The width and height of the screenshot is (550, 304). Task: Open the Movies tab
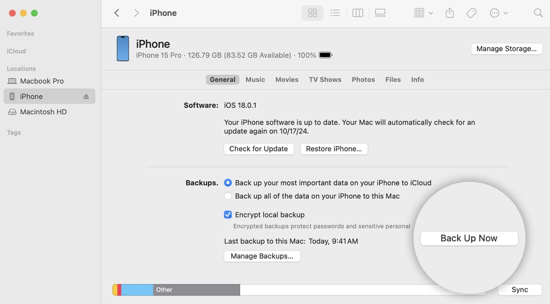tap(287, 80)
